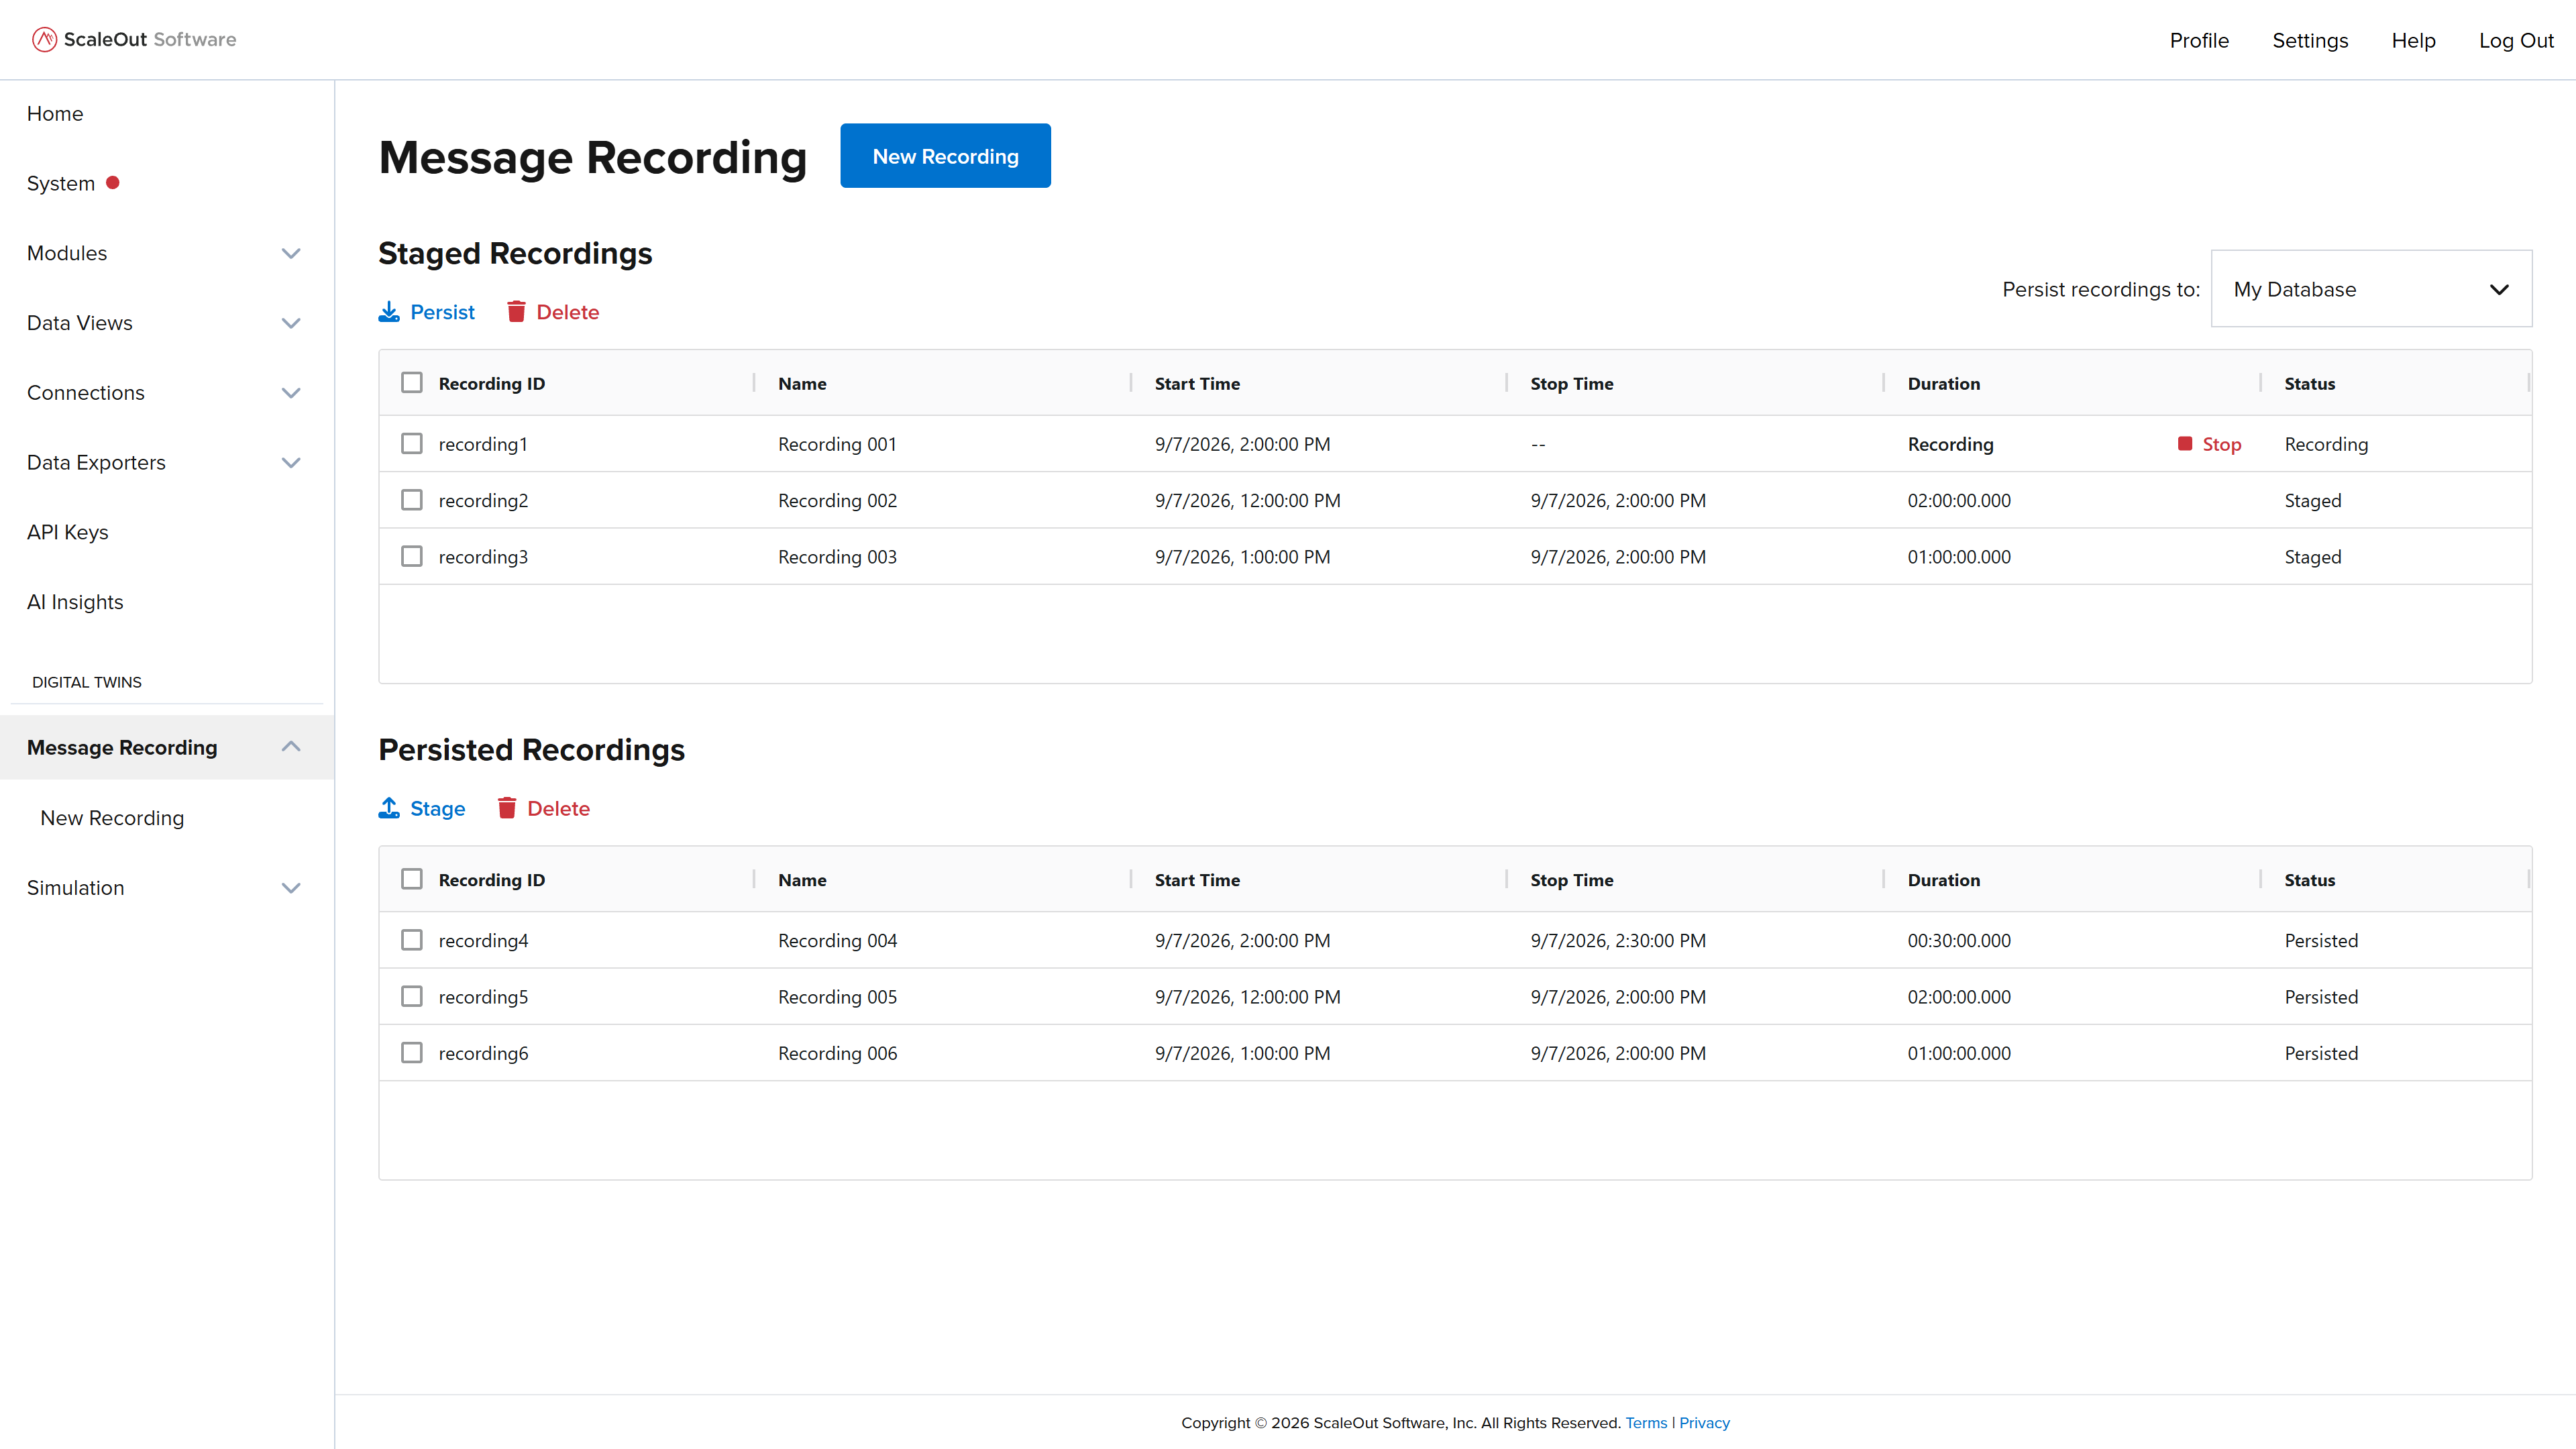
Task: Check the recording2 row checkbox
Action: (412, 500)
